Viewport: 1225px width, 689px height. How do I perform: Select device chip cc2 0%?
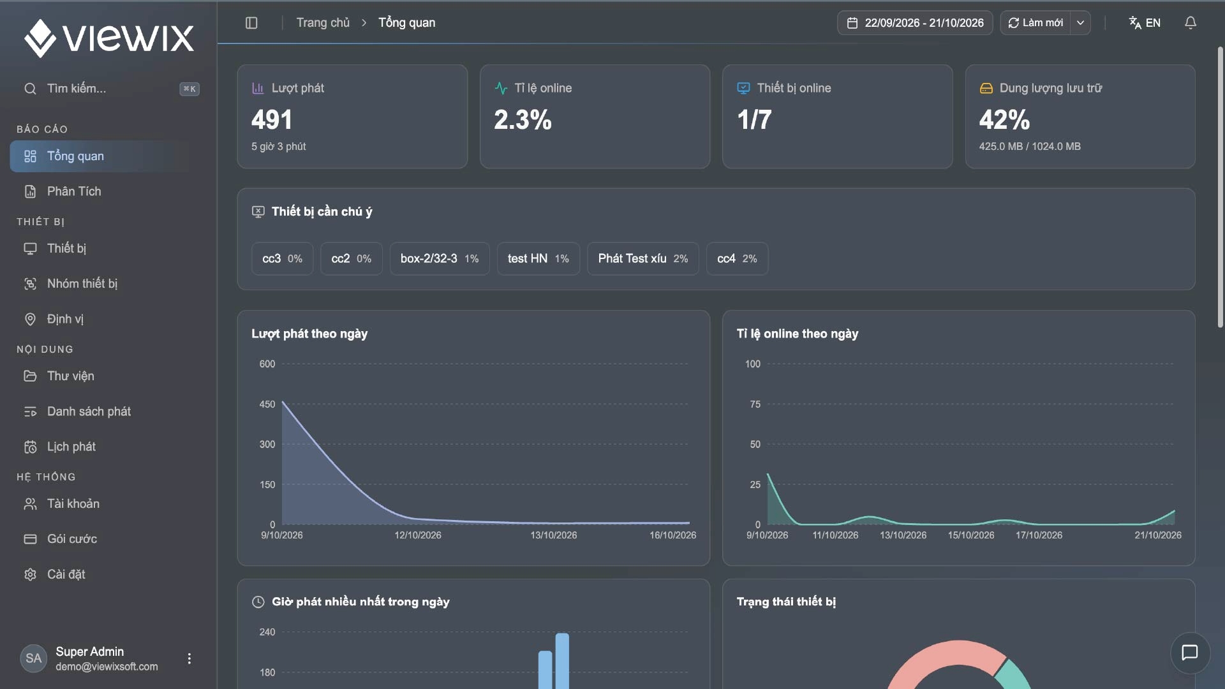[351, 258]
